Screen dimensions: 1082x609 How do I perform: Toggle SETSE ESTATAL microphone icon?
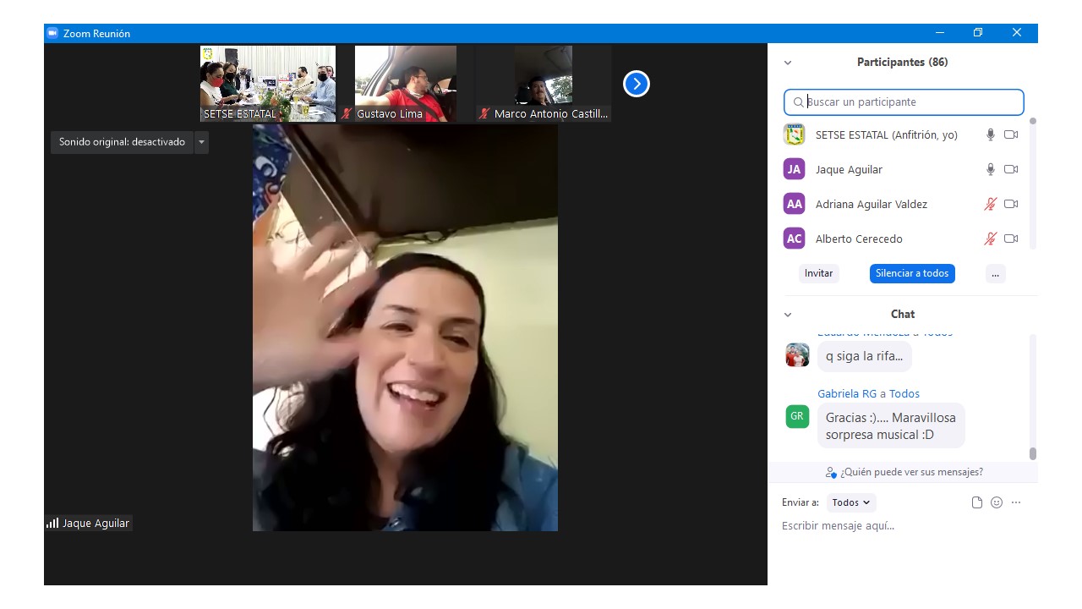pyautogui.click(x=991, y=134)
